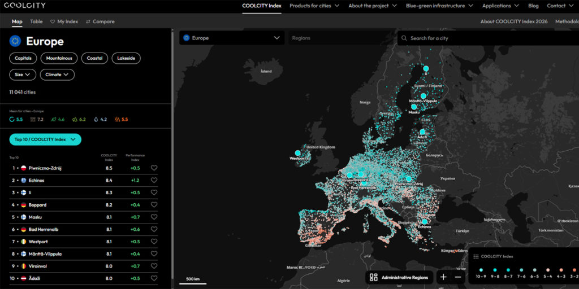Expand the Blue-green infrastructure menu
Screen dimensions: 579x289
click(439, 6)
